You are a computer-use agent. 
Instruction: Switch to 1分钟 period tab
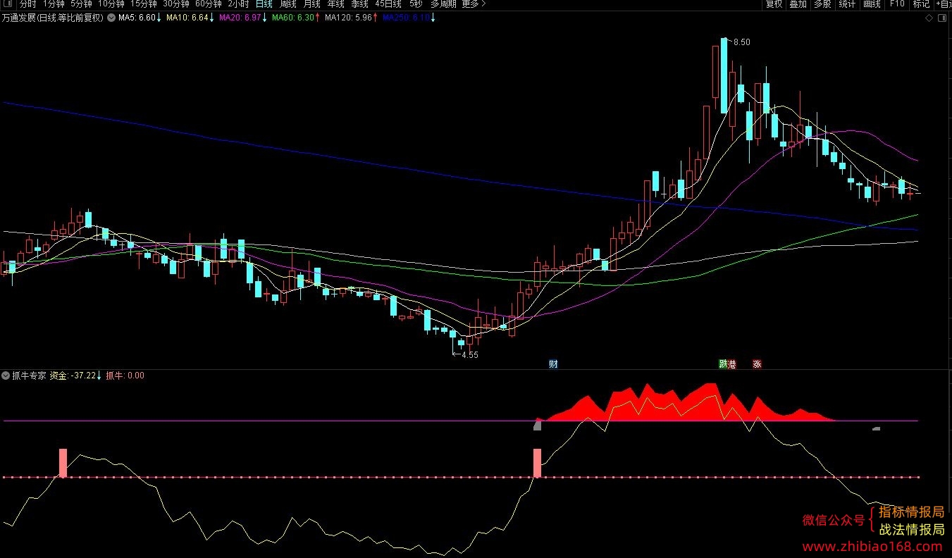point(54,4)
